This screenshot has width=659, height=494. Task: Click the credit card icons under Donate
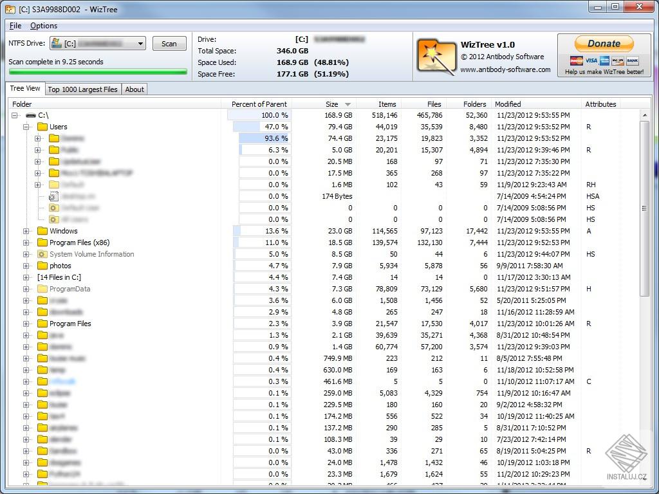coord(604,60)
